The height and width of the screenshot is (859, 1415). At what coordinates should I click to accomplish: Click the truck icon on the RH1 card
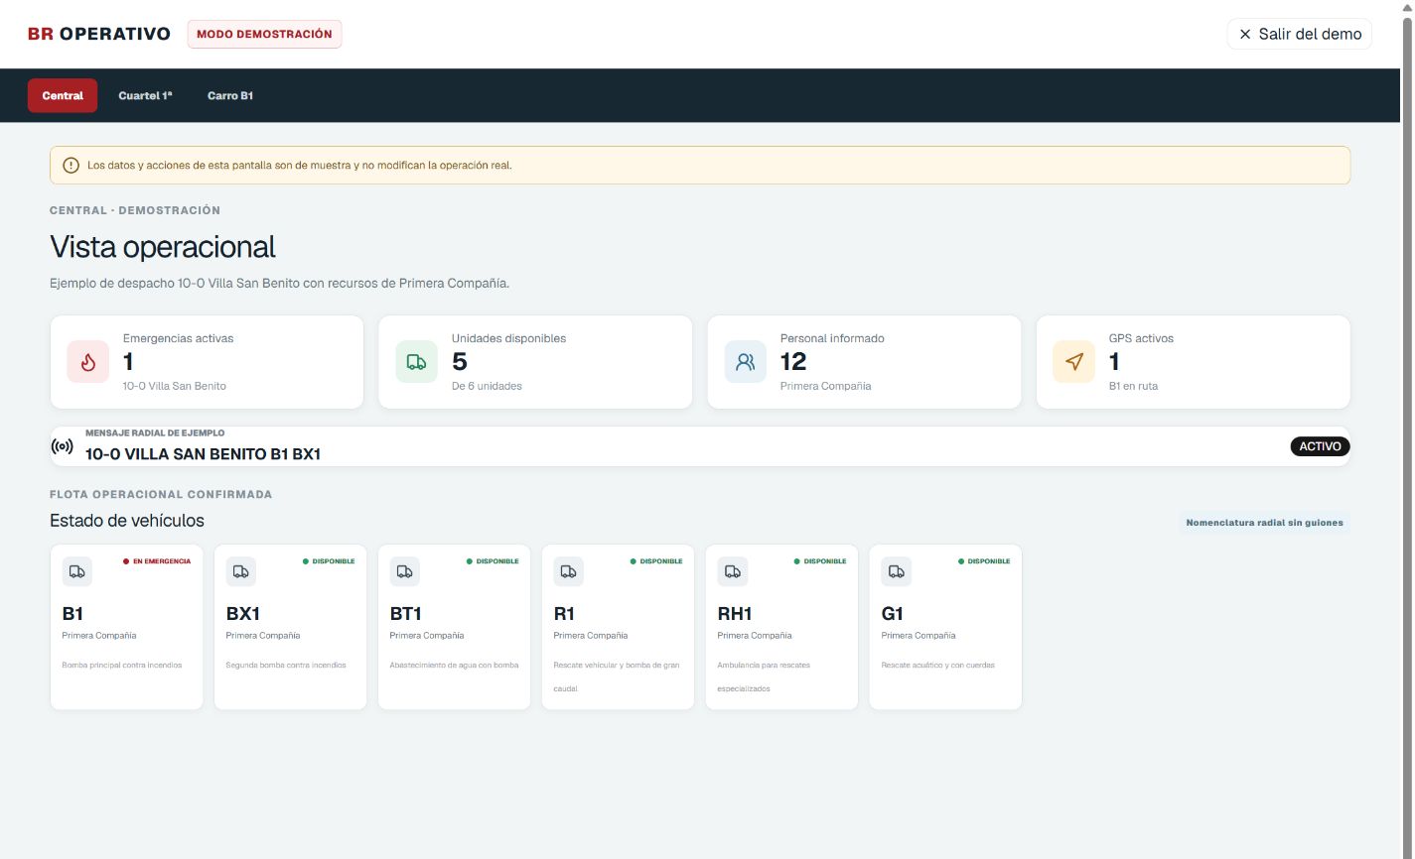pyautogui.click(x=733, y=571)
